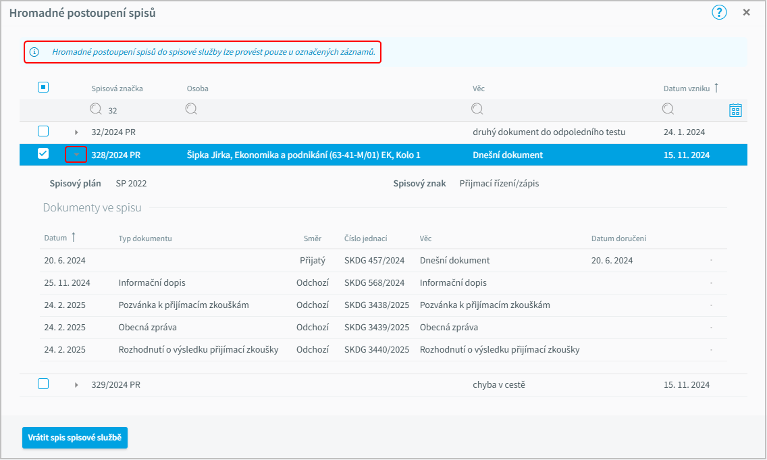Expand the 329/2024 PR row
Image resolution: width=767 pixels, height=460 pixels.
tap(76, 385)
